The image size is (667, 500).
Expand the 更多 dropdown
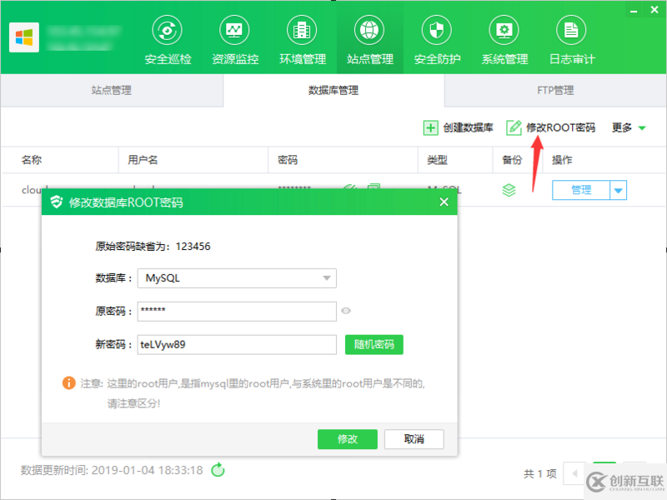(x=629, y=127)
